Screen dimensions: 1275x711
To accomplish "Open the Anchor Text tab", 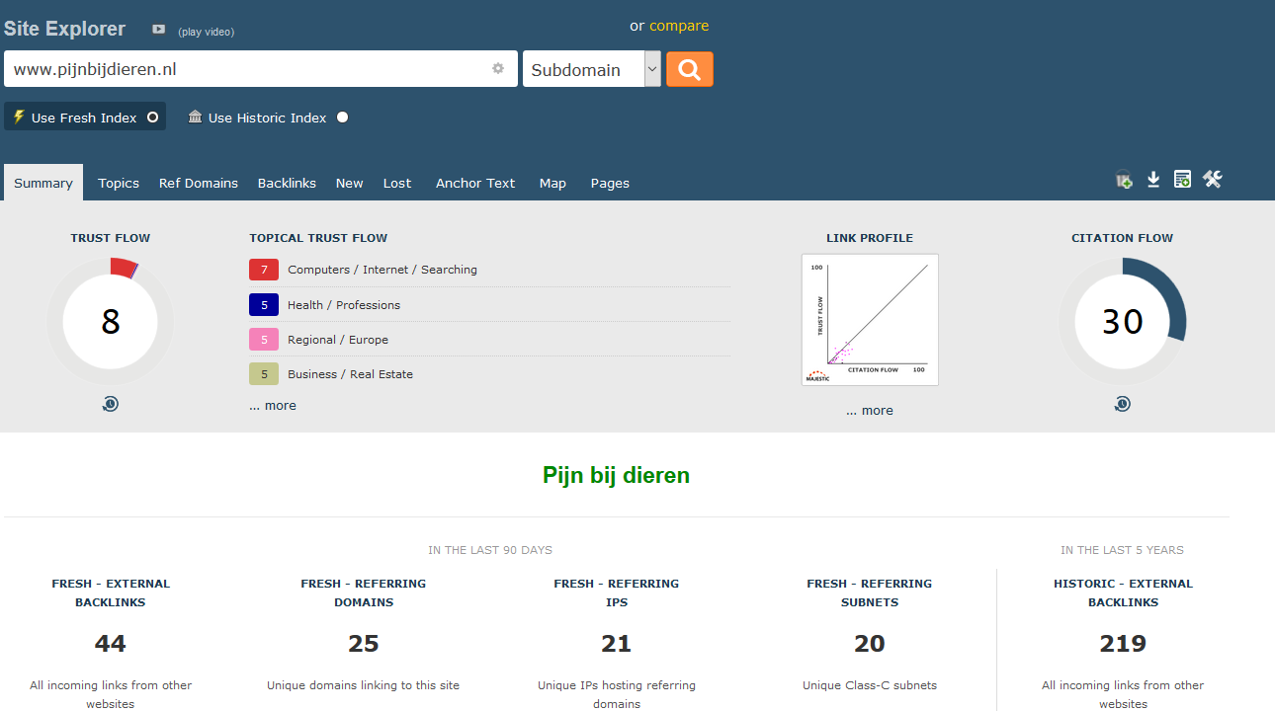I will pos(475,183).
